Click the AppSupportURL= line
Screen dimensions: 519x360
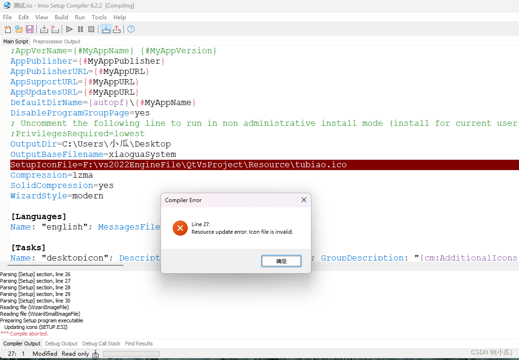point(74,82)
